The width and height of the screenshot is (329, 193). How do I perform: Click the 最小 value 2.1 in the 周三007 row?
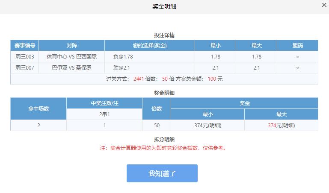pyautogui.click(x=216, y=67)
